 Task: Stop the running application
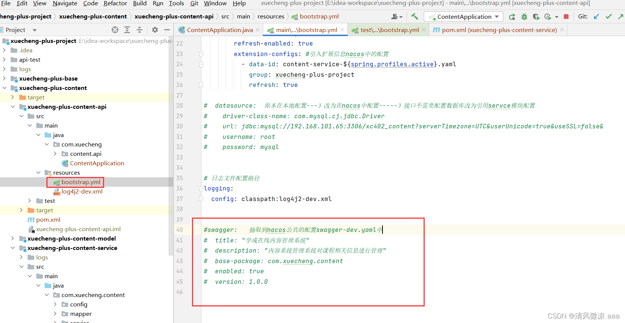[566, 17]
